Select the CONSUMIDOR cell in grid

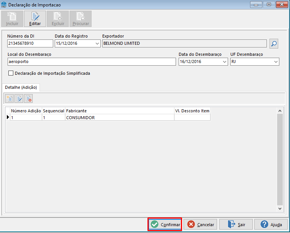120,117
